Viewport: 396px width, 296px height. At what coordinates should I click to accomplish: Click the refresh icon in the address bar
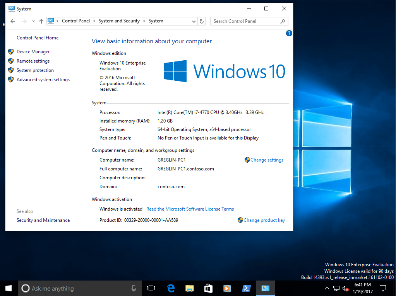tap(201, 21)
